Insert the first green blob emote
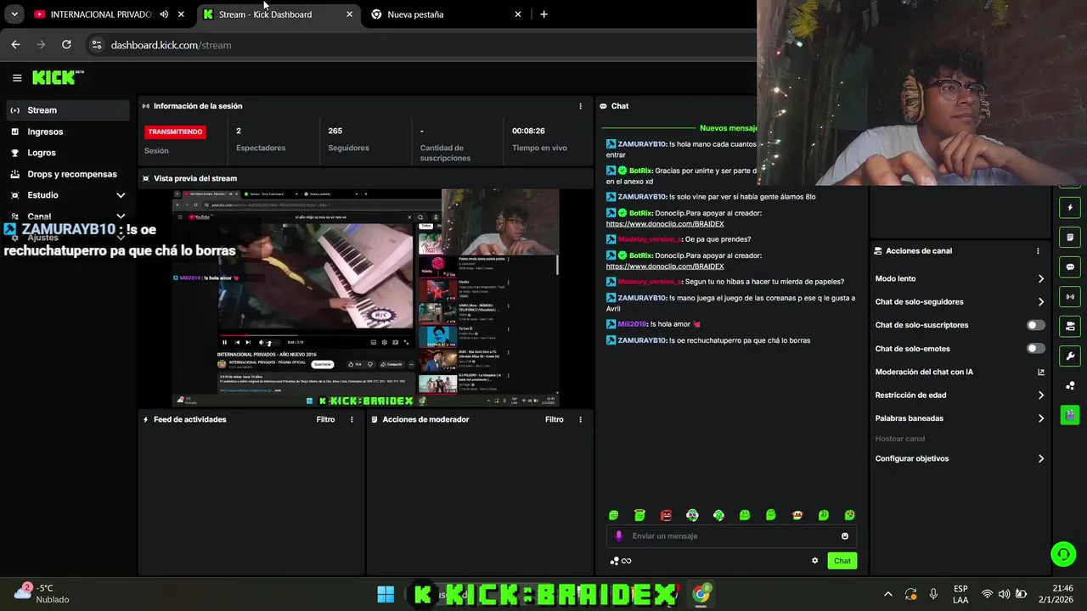Viewport: 1087px width, 611px height. pos(614,515)
